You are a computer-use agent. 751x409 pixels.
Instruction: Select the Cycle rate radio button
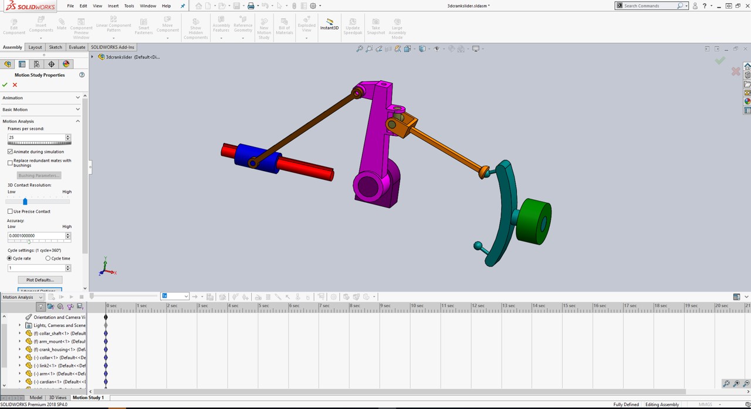pos(9,258)
